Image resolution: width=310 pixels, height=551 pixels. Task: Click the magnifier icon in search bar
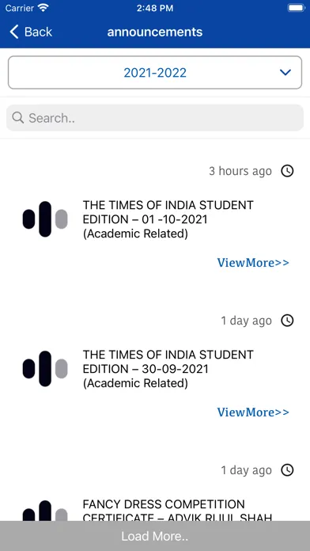coord(18,118)
